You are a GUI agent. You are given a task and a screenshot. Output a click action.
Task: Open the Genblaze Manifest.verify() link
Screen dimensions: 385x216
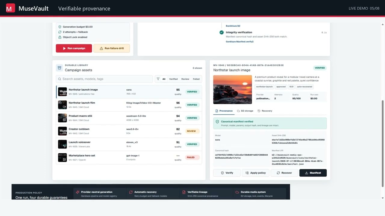click(x=240, y=41)
